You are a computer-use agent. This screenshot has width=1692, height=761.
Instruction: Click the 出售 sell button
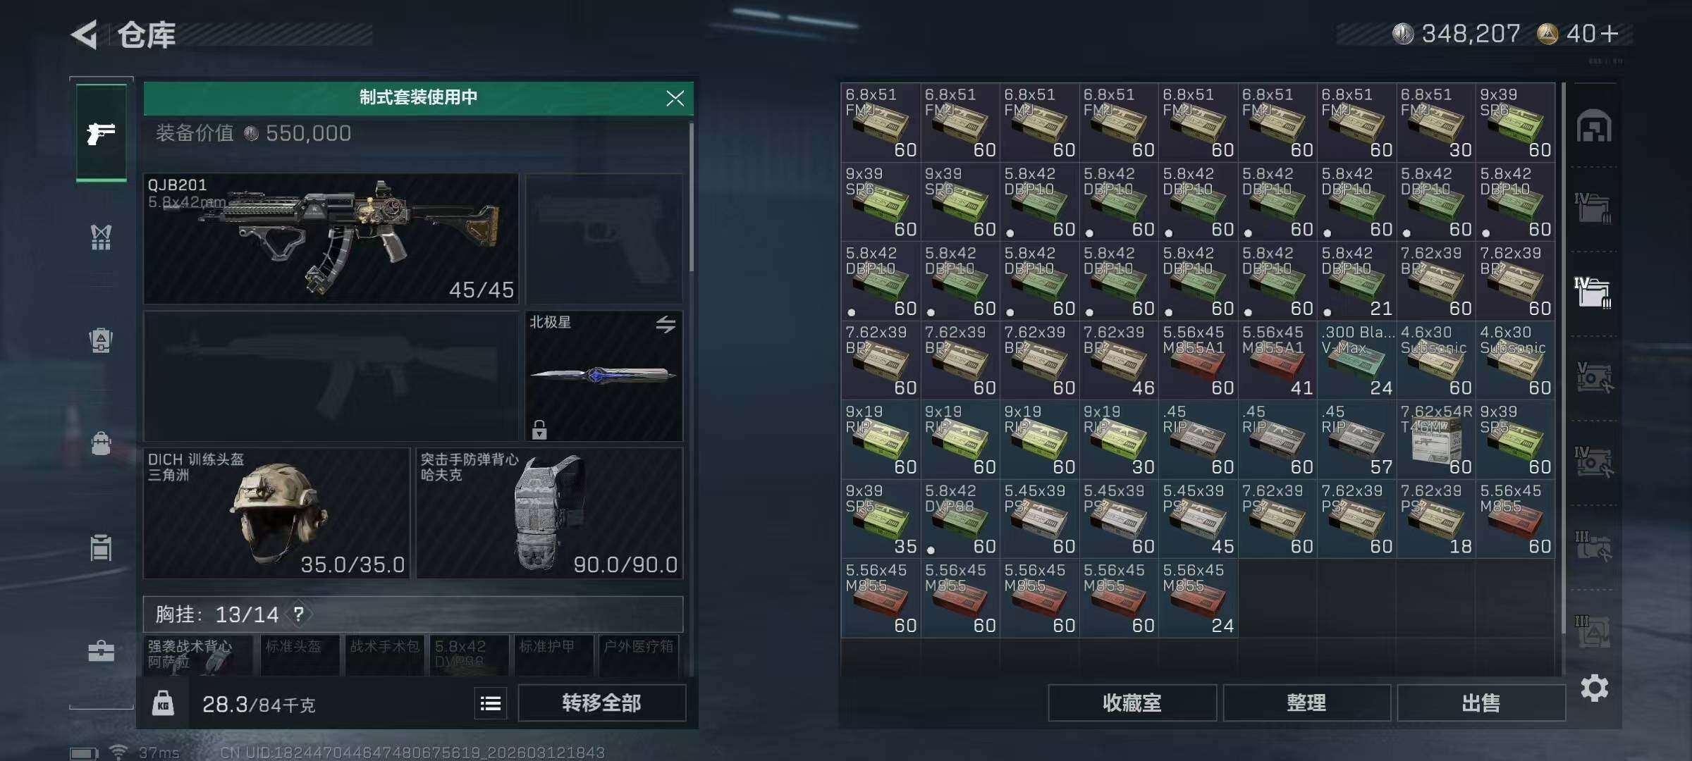[1480, 703]
